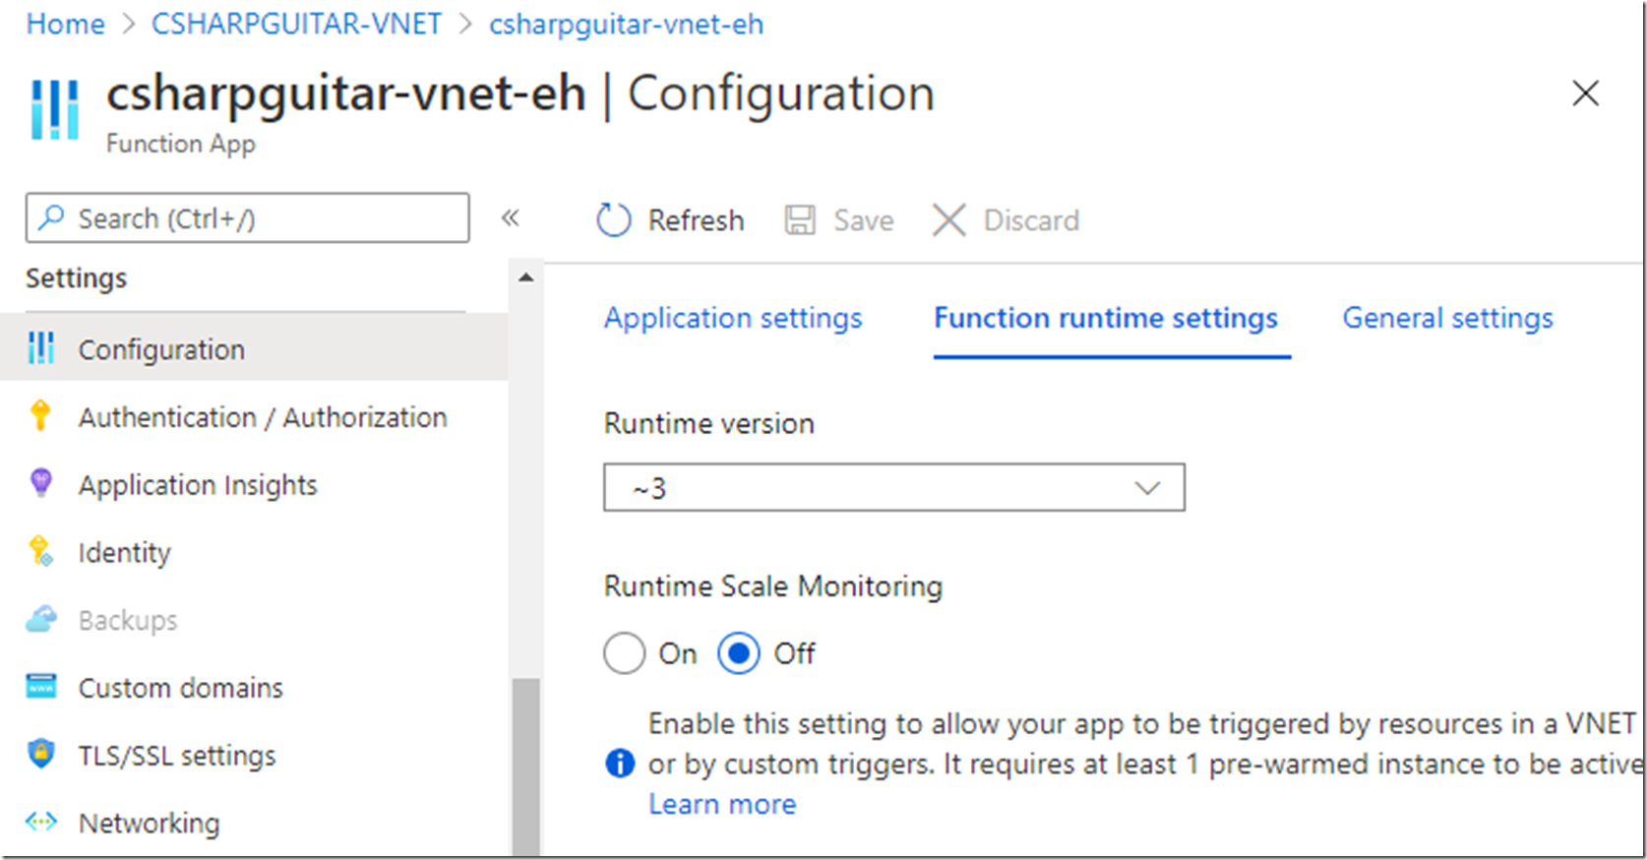Click the Learn more link
The height and width of the screenshot is (860, 1647).
722,804
